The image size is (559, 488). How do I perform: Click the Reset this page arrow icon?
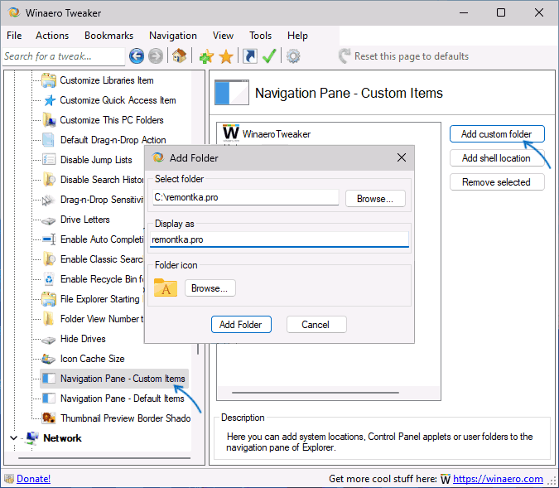pyautogui.click(x=345, y=56)
